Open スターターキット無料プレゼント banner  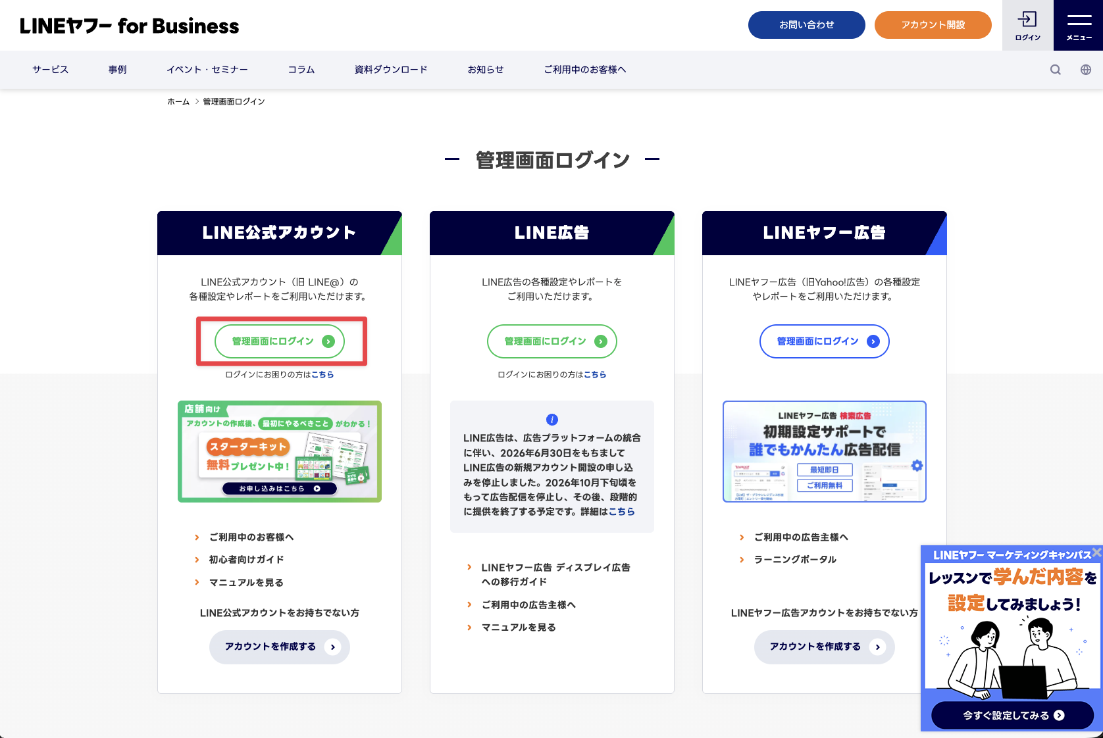click(x=280, y=451)
